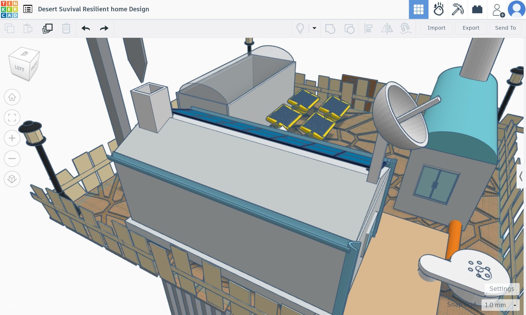This screenshot has height=315, width=526.
Task: Open the Settings menu
Action: tap(502, 289)
